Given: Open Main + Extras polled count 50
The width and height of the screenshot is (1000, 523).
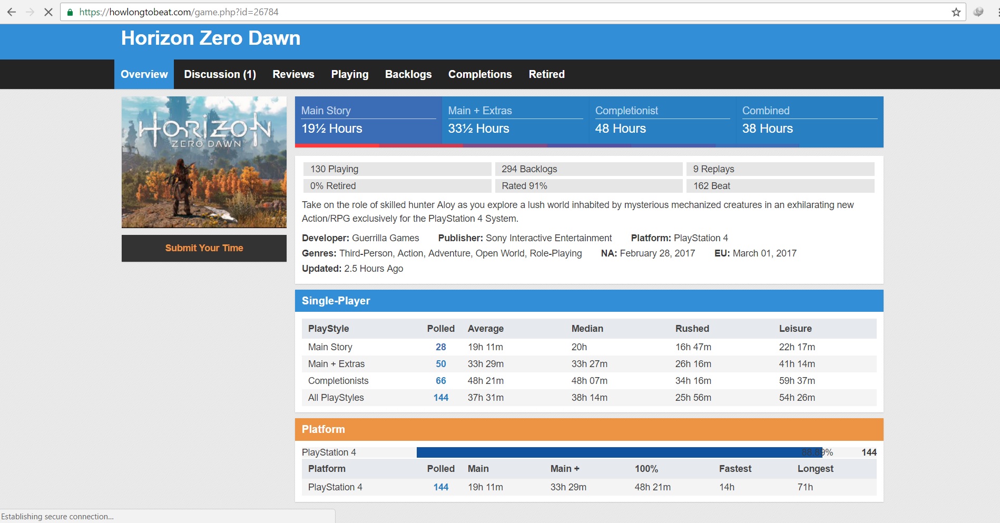Looking at the screenshot, I should point(440,364).
